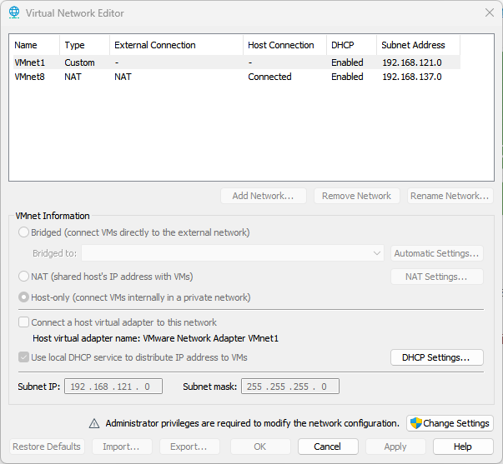503x464 pixels.
Task: Click Change Settings for administrator privileges
Action: point(450,423)
